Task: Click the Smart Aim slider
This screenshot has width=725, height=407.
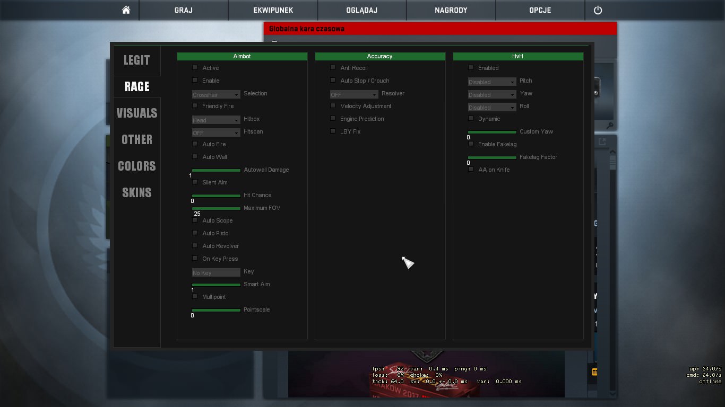Action: click(216, 285)
